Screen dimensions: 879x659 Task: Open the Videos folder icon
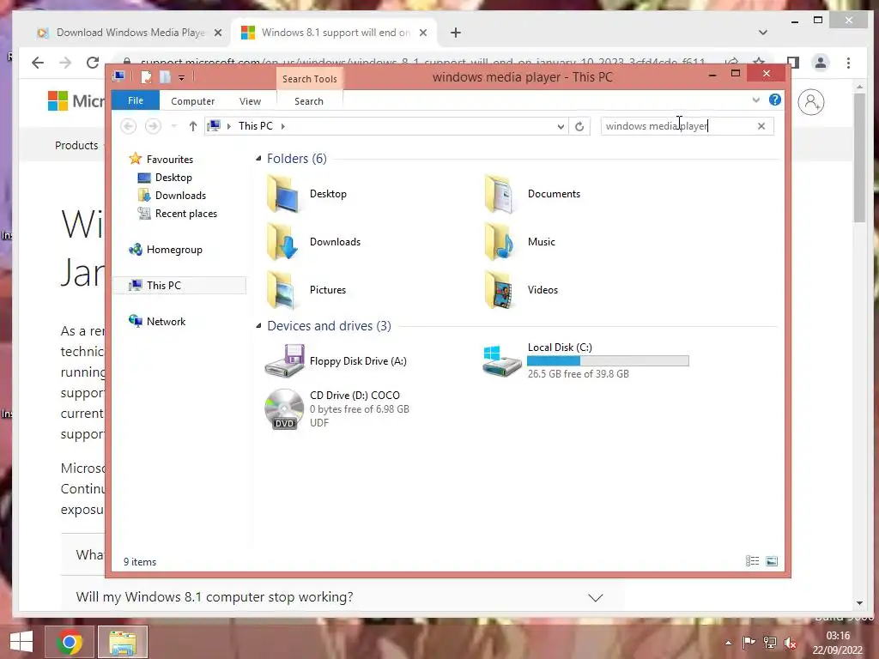[x=500, y=290]
